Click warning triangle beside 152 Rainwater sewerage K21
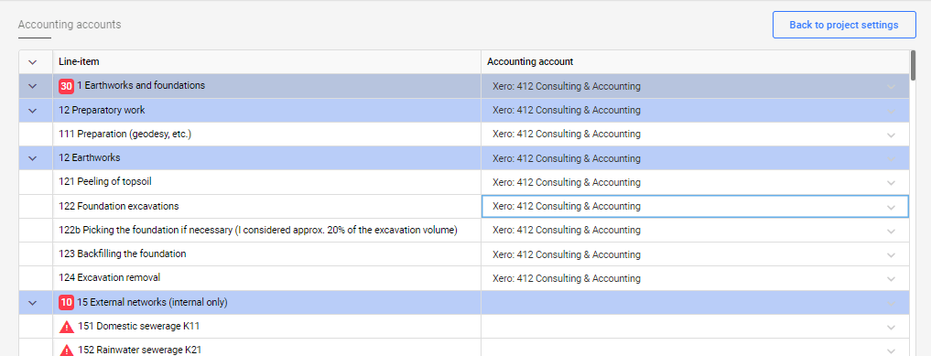931x356 pixels. click(67, 351)
